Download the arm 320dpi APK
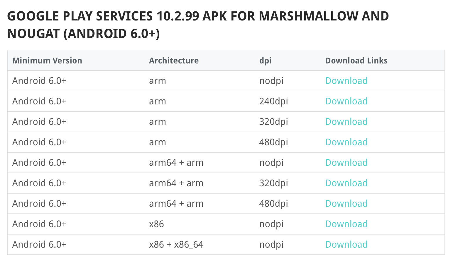 click(x=346, y=122)
